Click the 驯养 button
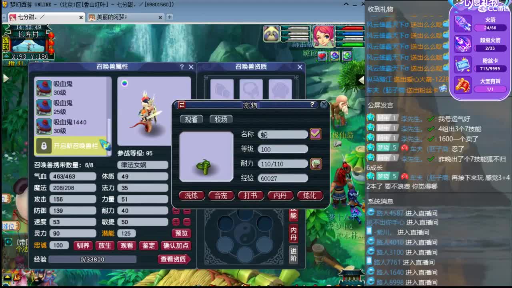This screenshot has width=512, height=288. (83, 246)
